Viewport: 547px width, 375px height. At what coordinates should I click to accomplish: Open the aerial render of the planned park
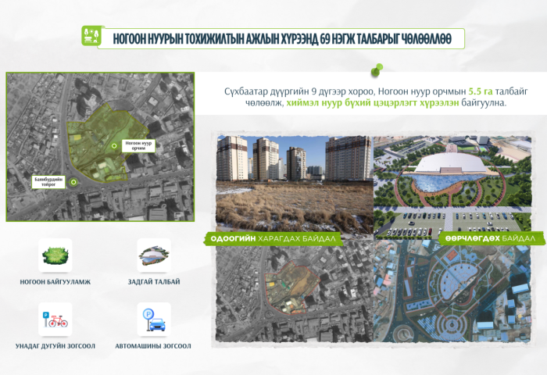[457, 293]
